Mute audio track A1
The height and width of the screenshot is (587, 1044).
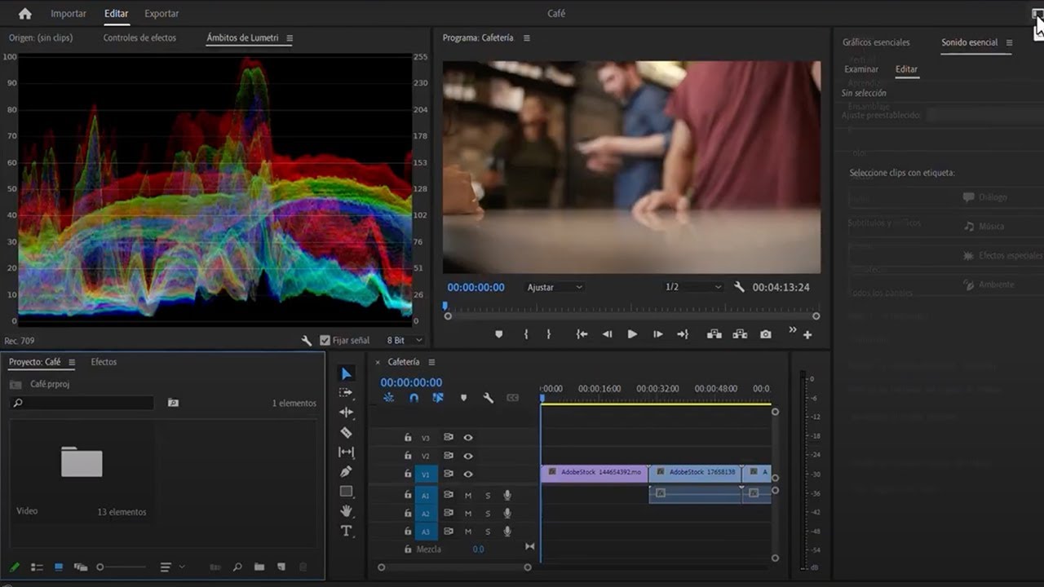(x=468, y=495)
